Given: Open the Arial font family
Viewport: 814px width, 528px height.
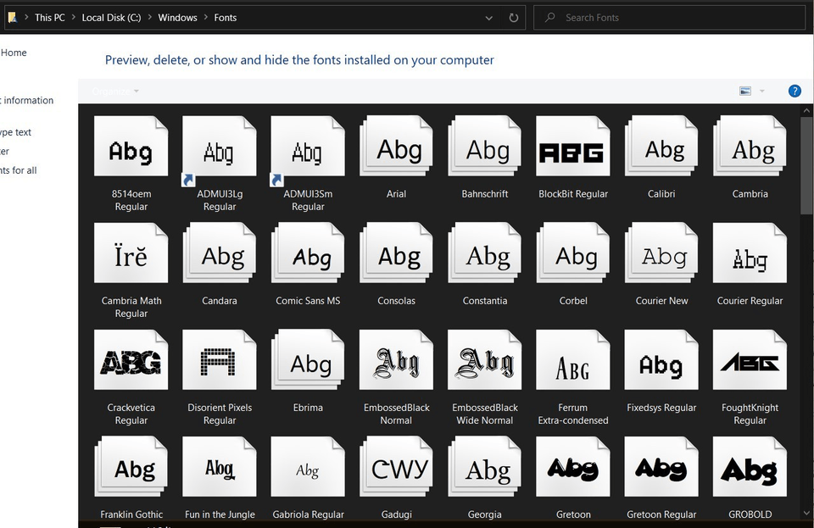Looking at the screenshot, I should pos(398,151).
